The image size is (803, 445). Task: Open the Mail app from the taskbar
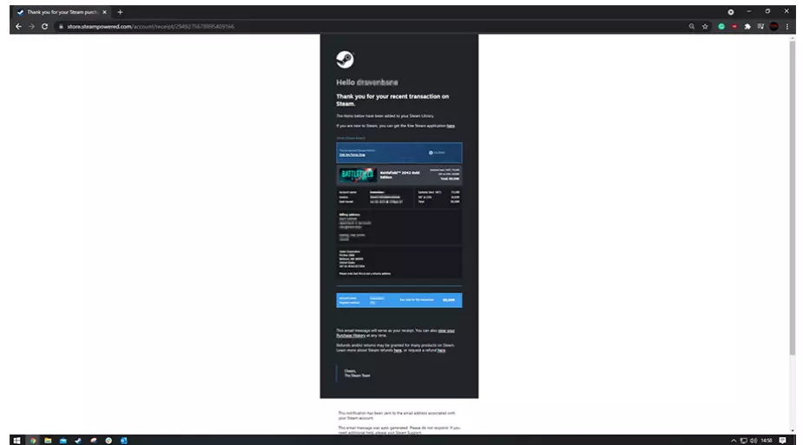point(63,441)
